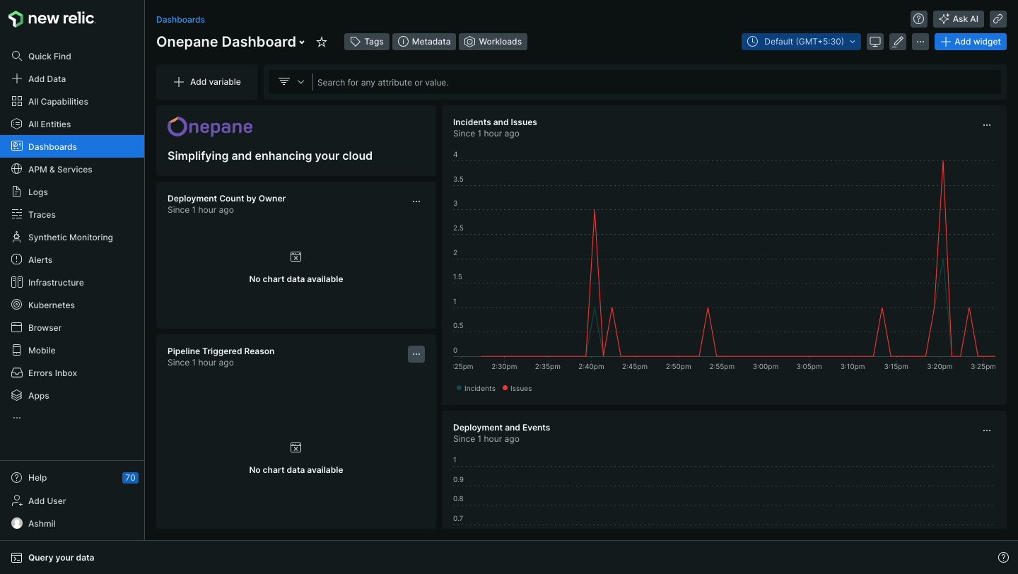Copy the dashboard permalink via link icon

pos(998,19)
